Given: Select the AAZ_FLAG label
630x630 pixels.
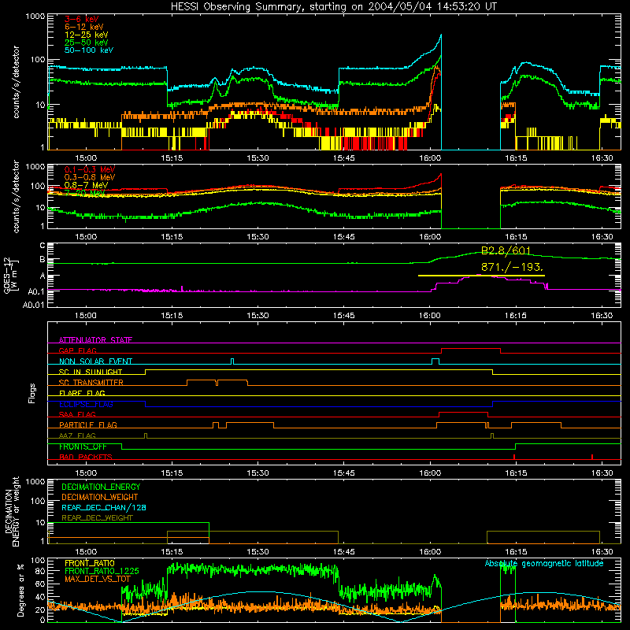Looking at the screenshot, I should coord(77,436).
